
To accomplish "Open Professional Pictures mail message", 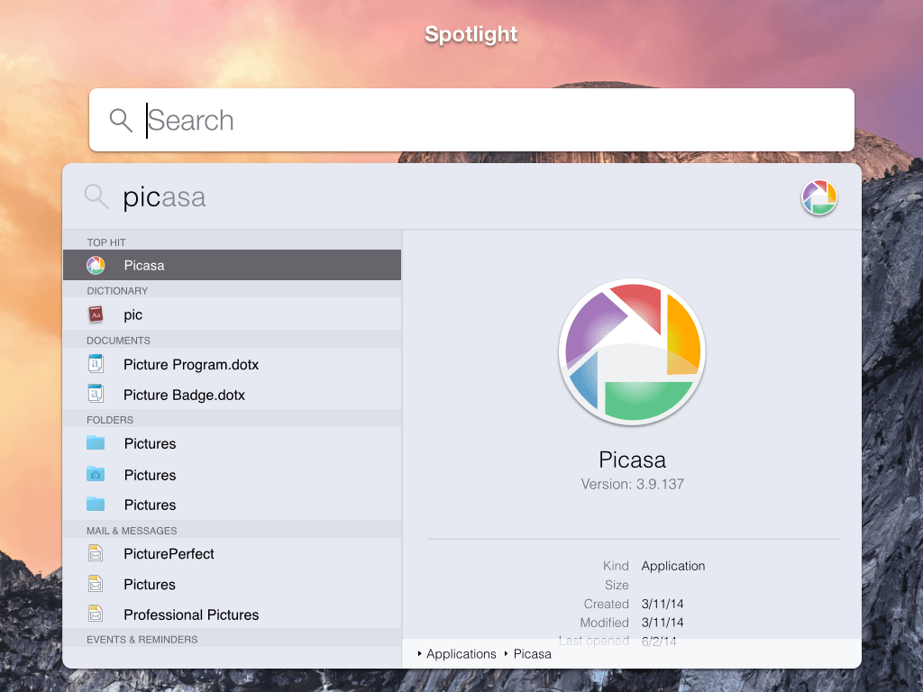I will pos(232,615).
